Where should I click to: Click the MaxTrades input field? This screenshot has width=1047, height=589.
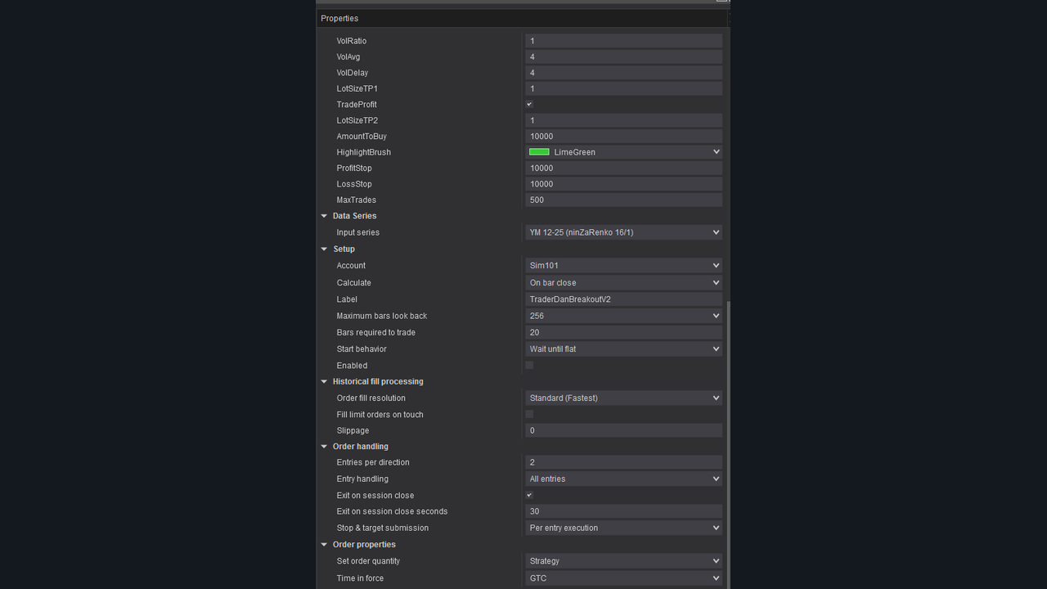(x=623, y=200)
